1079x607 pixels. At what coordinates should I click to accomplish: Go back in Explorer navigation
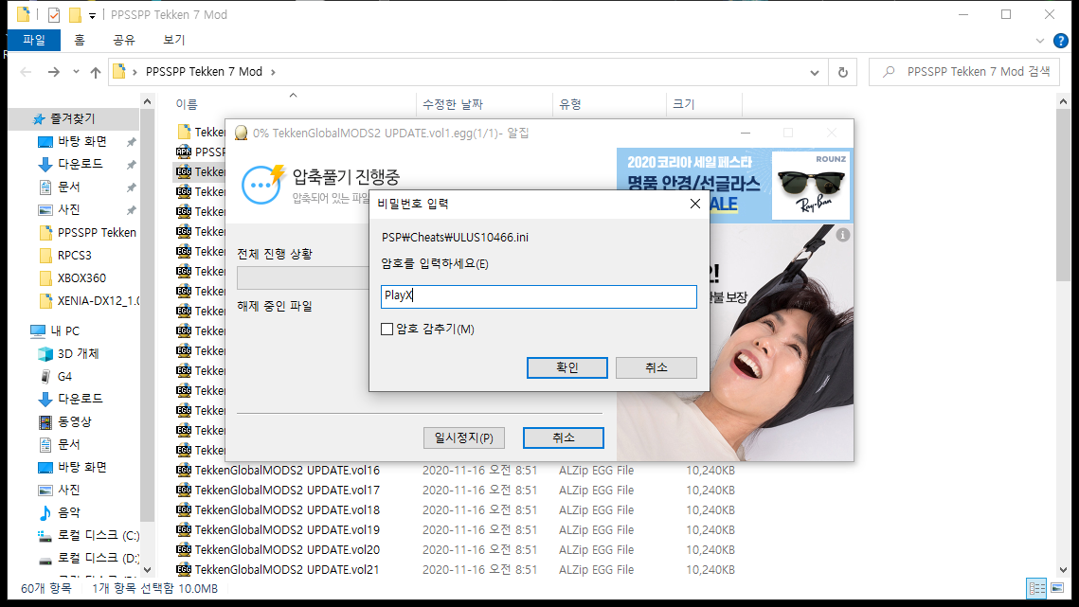pyautogui.click(x=27, y=72)
